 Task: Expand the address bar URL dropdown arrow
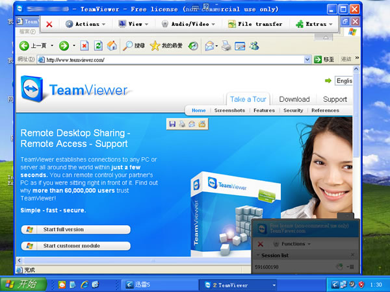click(307, 60)
